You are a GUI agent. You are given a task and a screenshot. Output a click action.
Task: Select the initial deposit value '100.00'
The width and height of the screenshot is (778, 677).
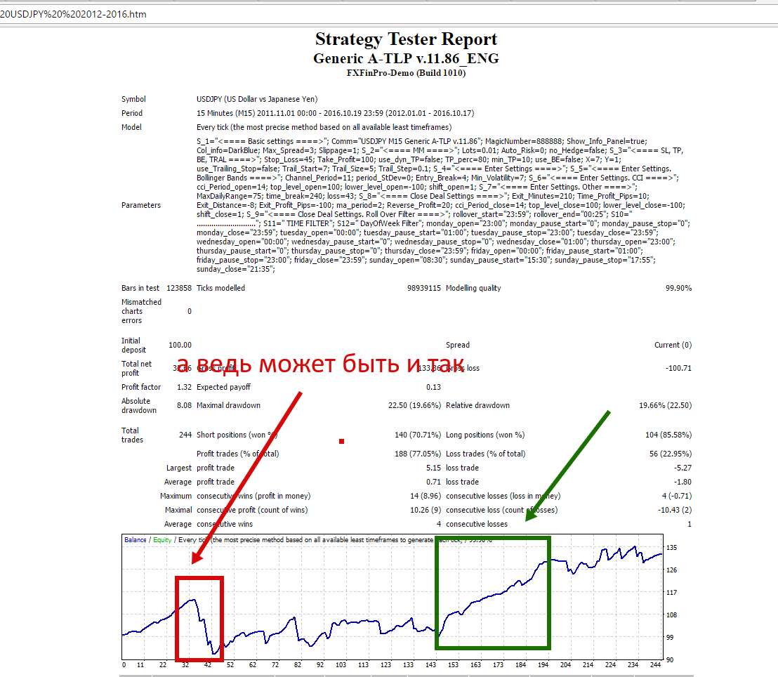pos(180,345)
